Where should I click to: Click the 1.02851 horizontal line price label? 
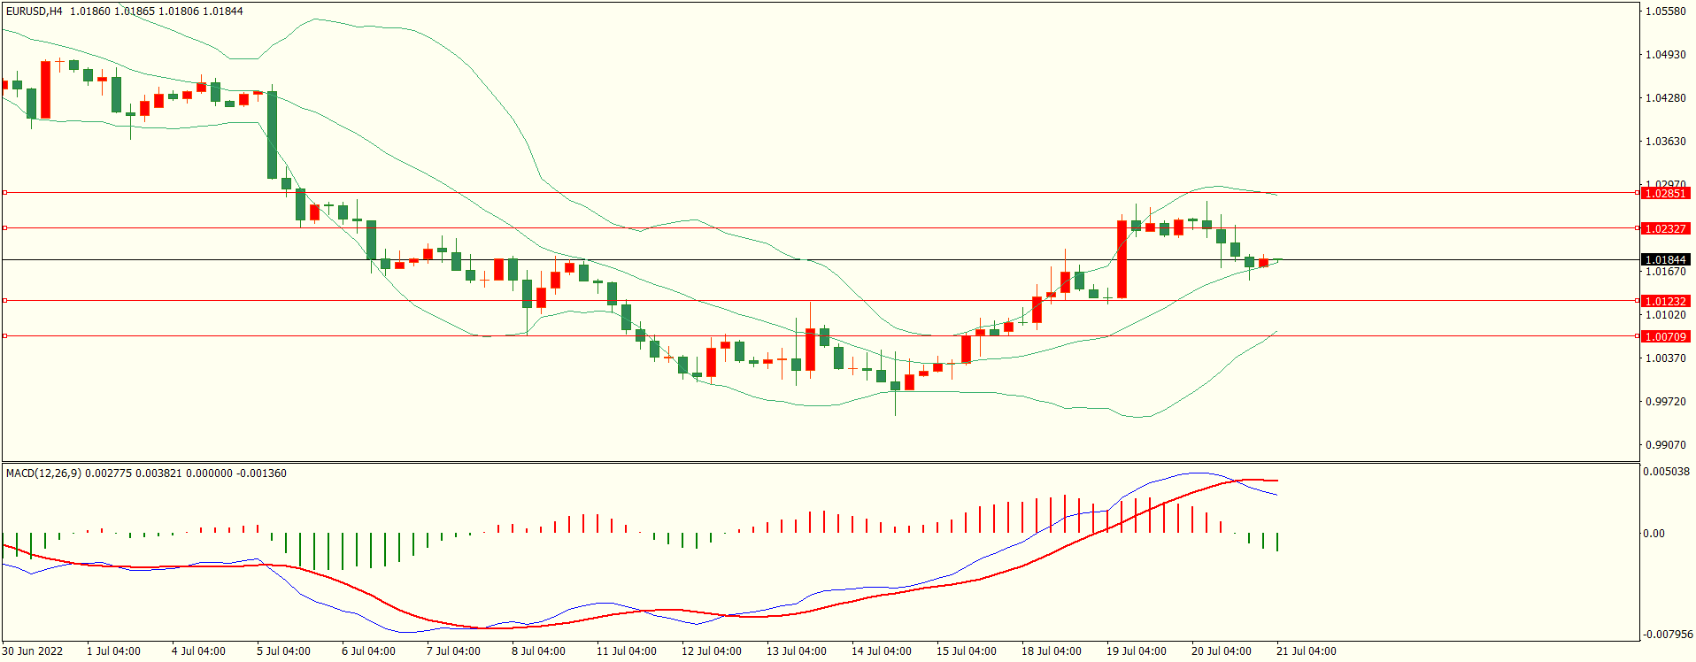(x=1665, y=193)
